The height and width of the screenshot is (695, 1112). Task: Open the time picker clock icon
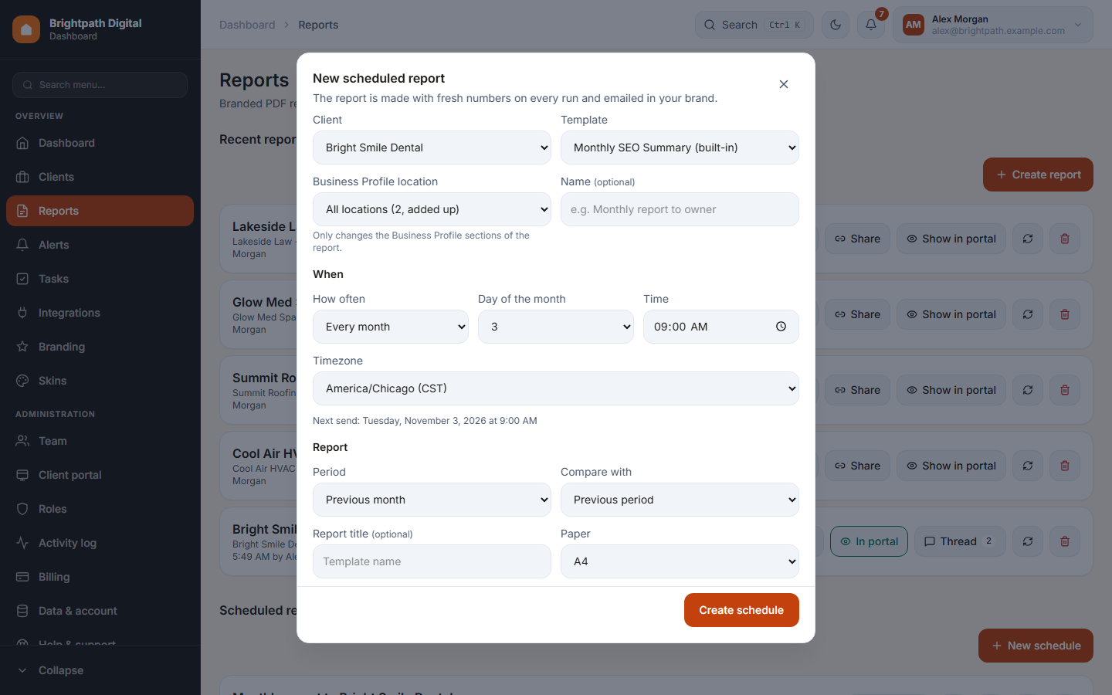(x=781, y=327)
